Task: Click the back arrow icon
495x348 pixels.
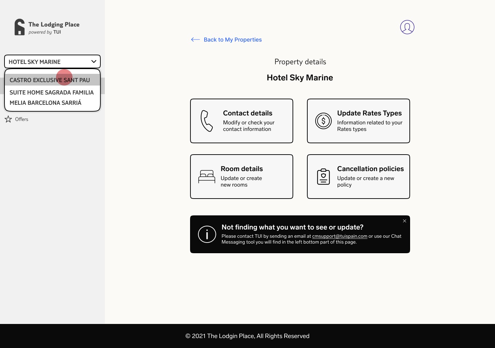Action: point(195,40)
